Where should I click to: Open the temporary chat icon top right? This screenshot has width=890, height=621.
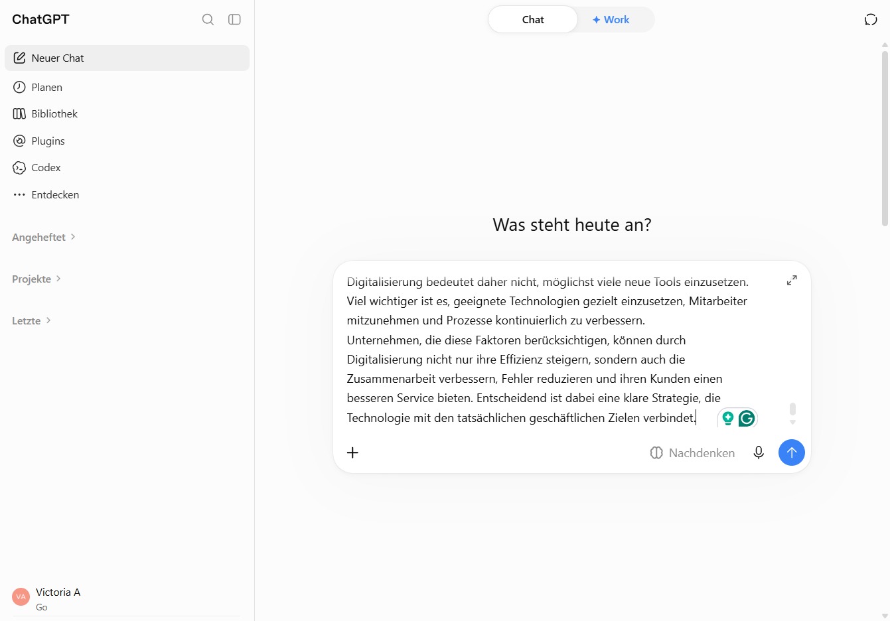[871, 19]
